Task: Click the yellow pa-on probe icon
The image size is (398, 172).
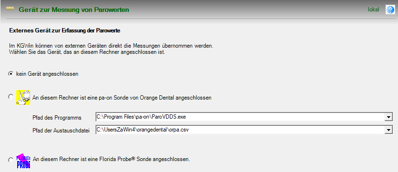Action: point(23,97)
